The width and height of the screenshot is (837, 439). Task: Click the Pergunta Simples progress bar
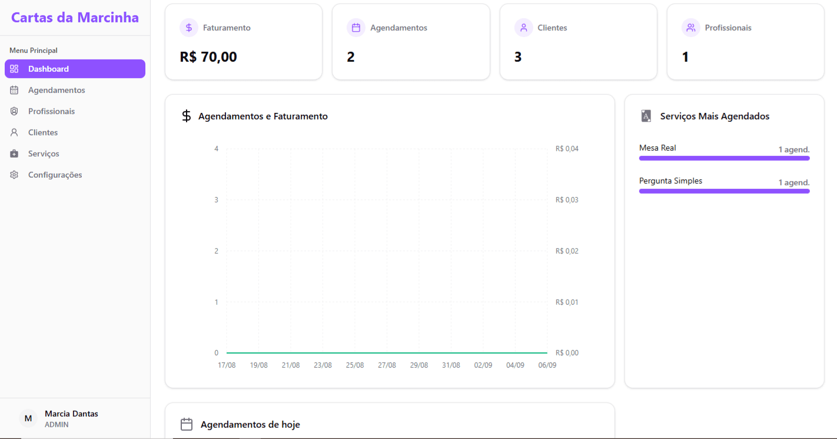(724, 191)
